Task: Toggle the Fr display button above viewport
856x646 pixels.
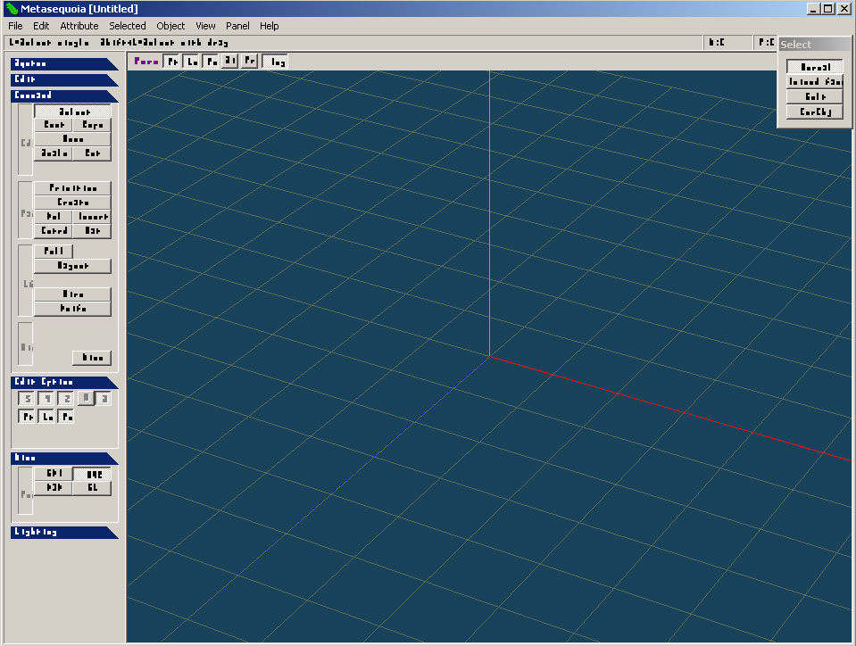Action: tap(250, 61)
